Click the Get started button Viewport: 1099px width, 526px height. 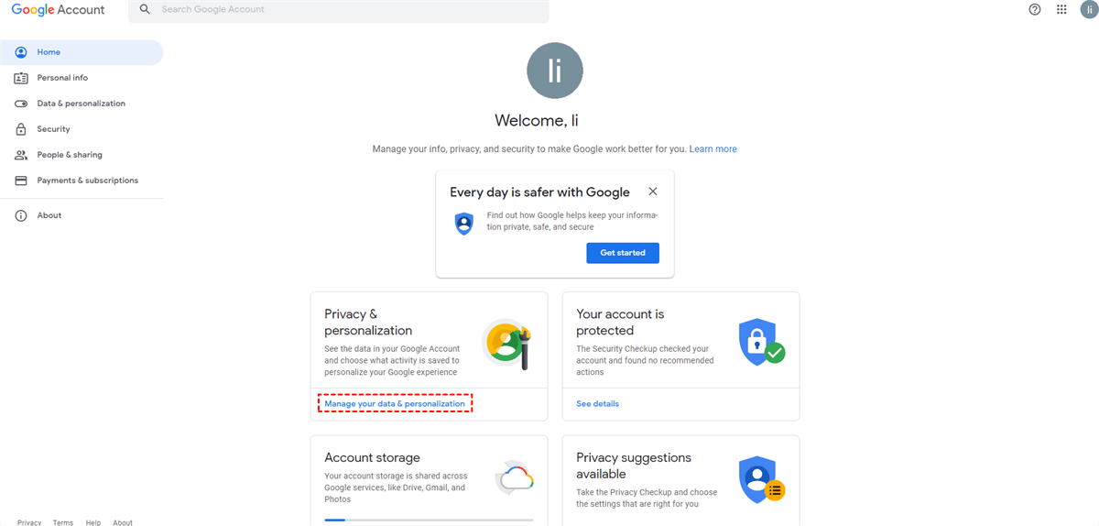(623, 253)
